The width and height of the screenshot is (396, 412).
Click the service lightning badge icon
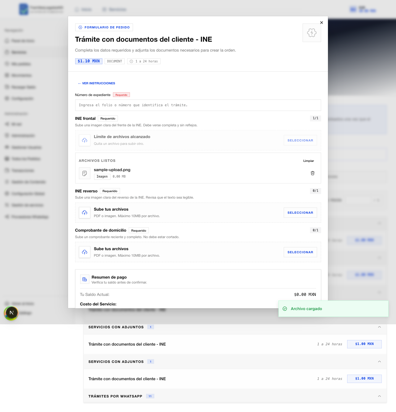[312, 33]
